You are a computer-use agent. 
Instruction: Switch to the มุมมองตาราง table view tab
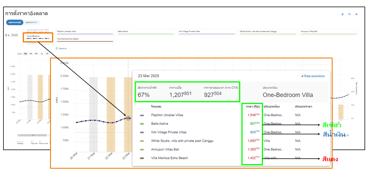click(32, 22)
